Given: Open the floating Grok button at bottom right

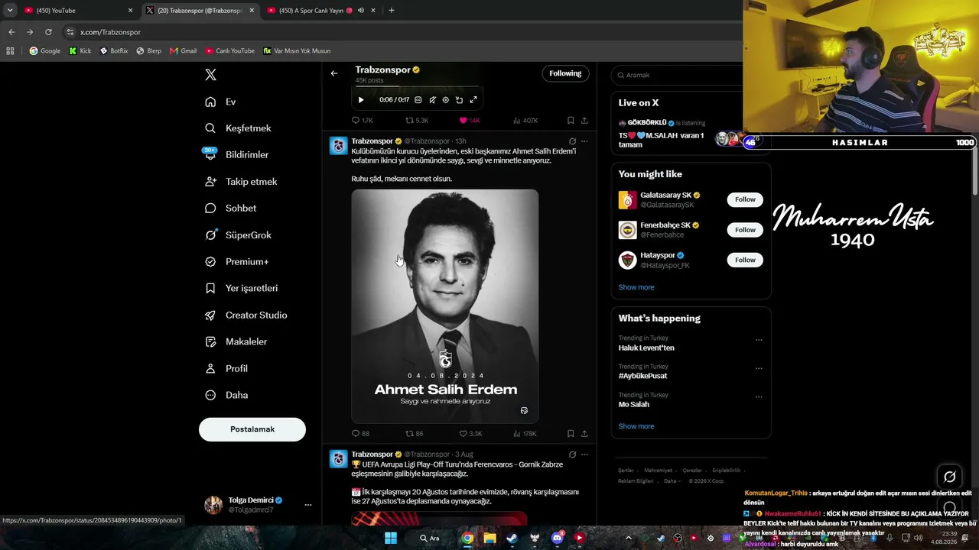Looking at the screenshot, I should 949,477.
